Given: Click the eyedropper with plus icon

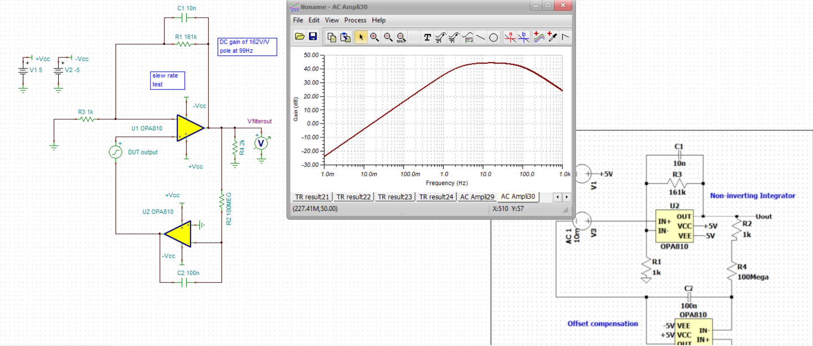Looking at the screenshot, I should tap(552, 37).
